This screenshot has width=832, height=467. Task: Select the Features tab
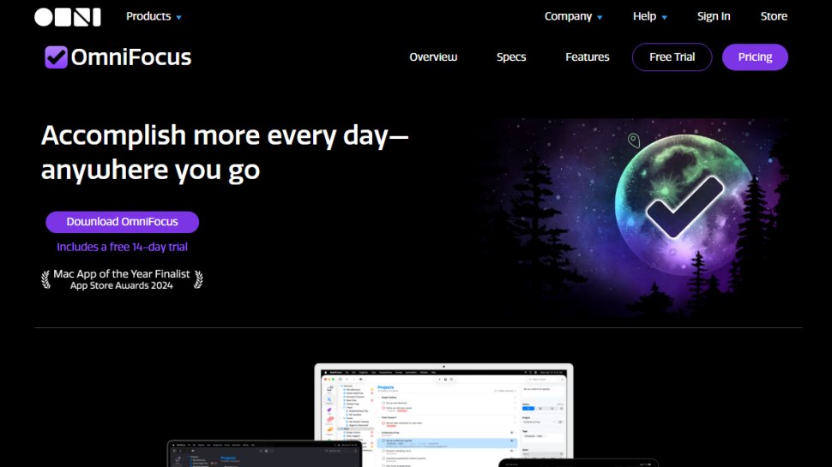[x=587, y=57]
